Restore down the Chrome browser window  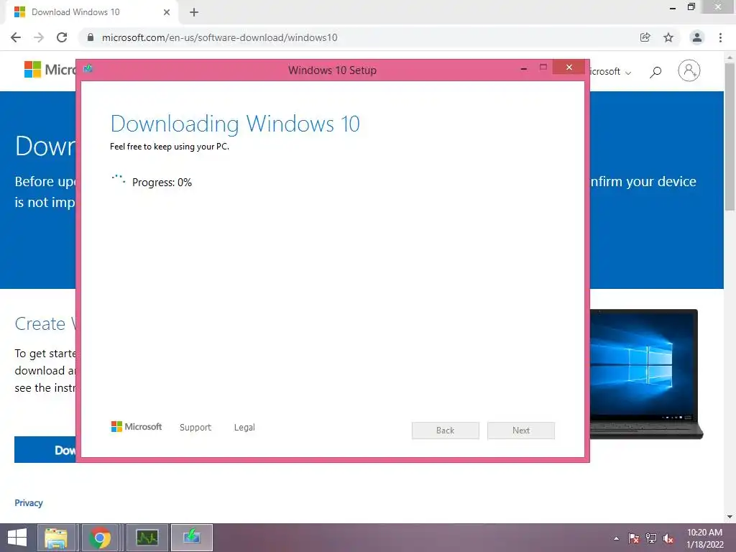point(691,6)
